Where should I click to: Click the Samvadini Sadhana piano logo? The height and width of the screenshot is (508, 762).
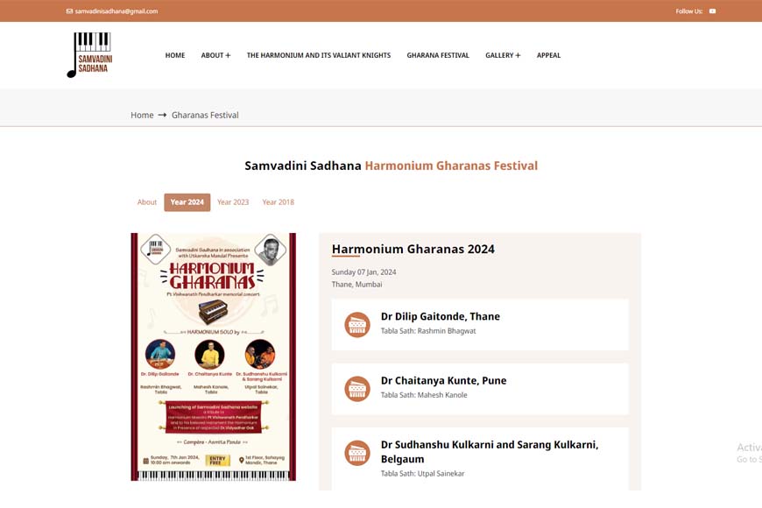89,55
